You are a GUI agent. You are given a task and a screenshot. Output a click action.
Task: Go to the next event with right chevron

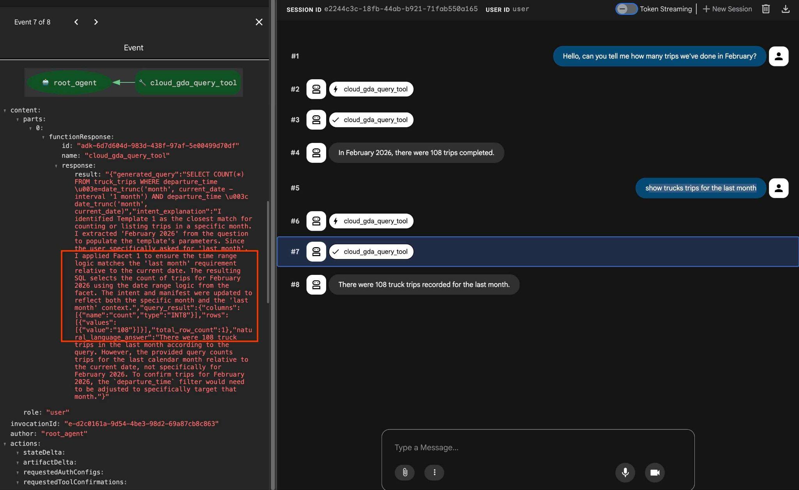(x=96, y=22)
